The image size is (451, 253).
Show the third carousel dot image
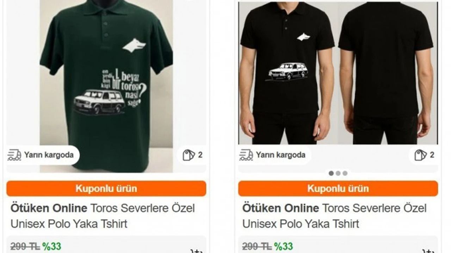[x=345, y=173]
